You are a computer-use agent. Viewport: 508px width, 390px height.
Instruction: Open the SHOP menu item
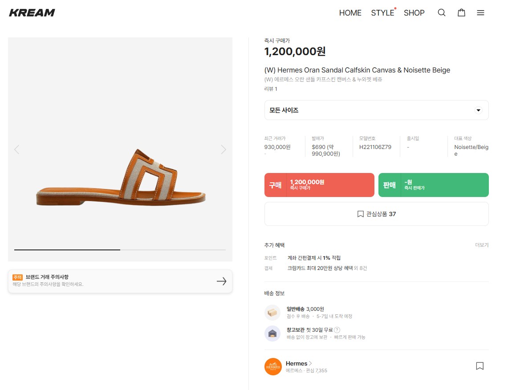pos(414,13)
